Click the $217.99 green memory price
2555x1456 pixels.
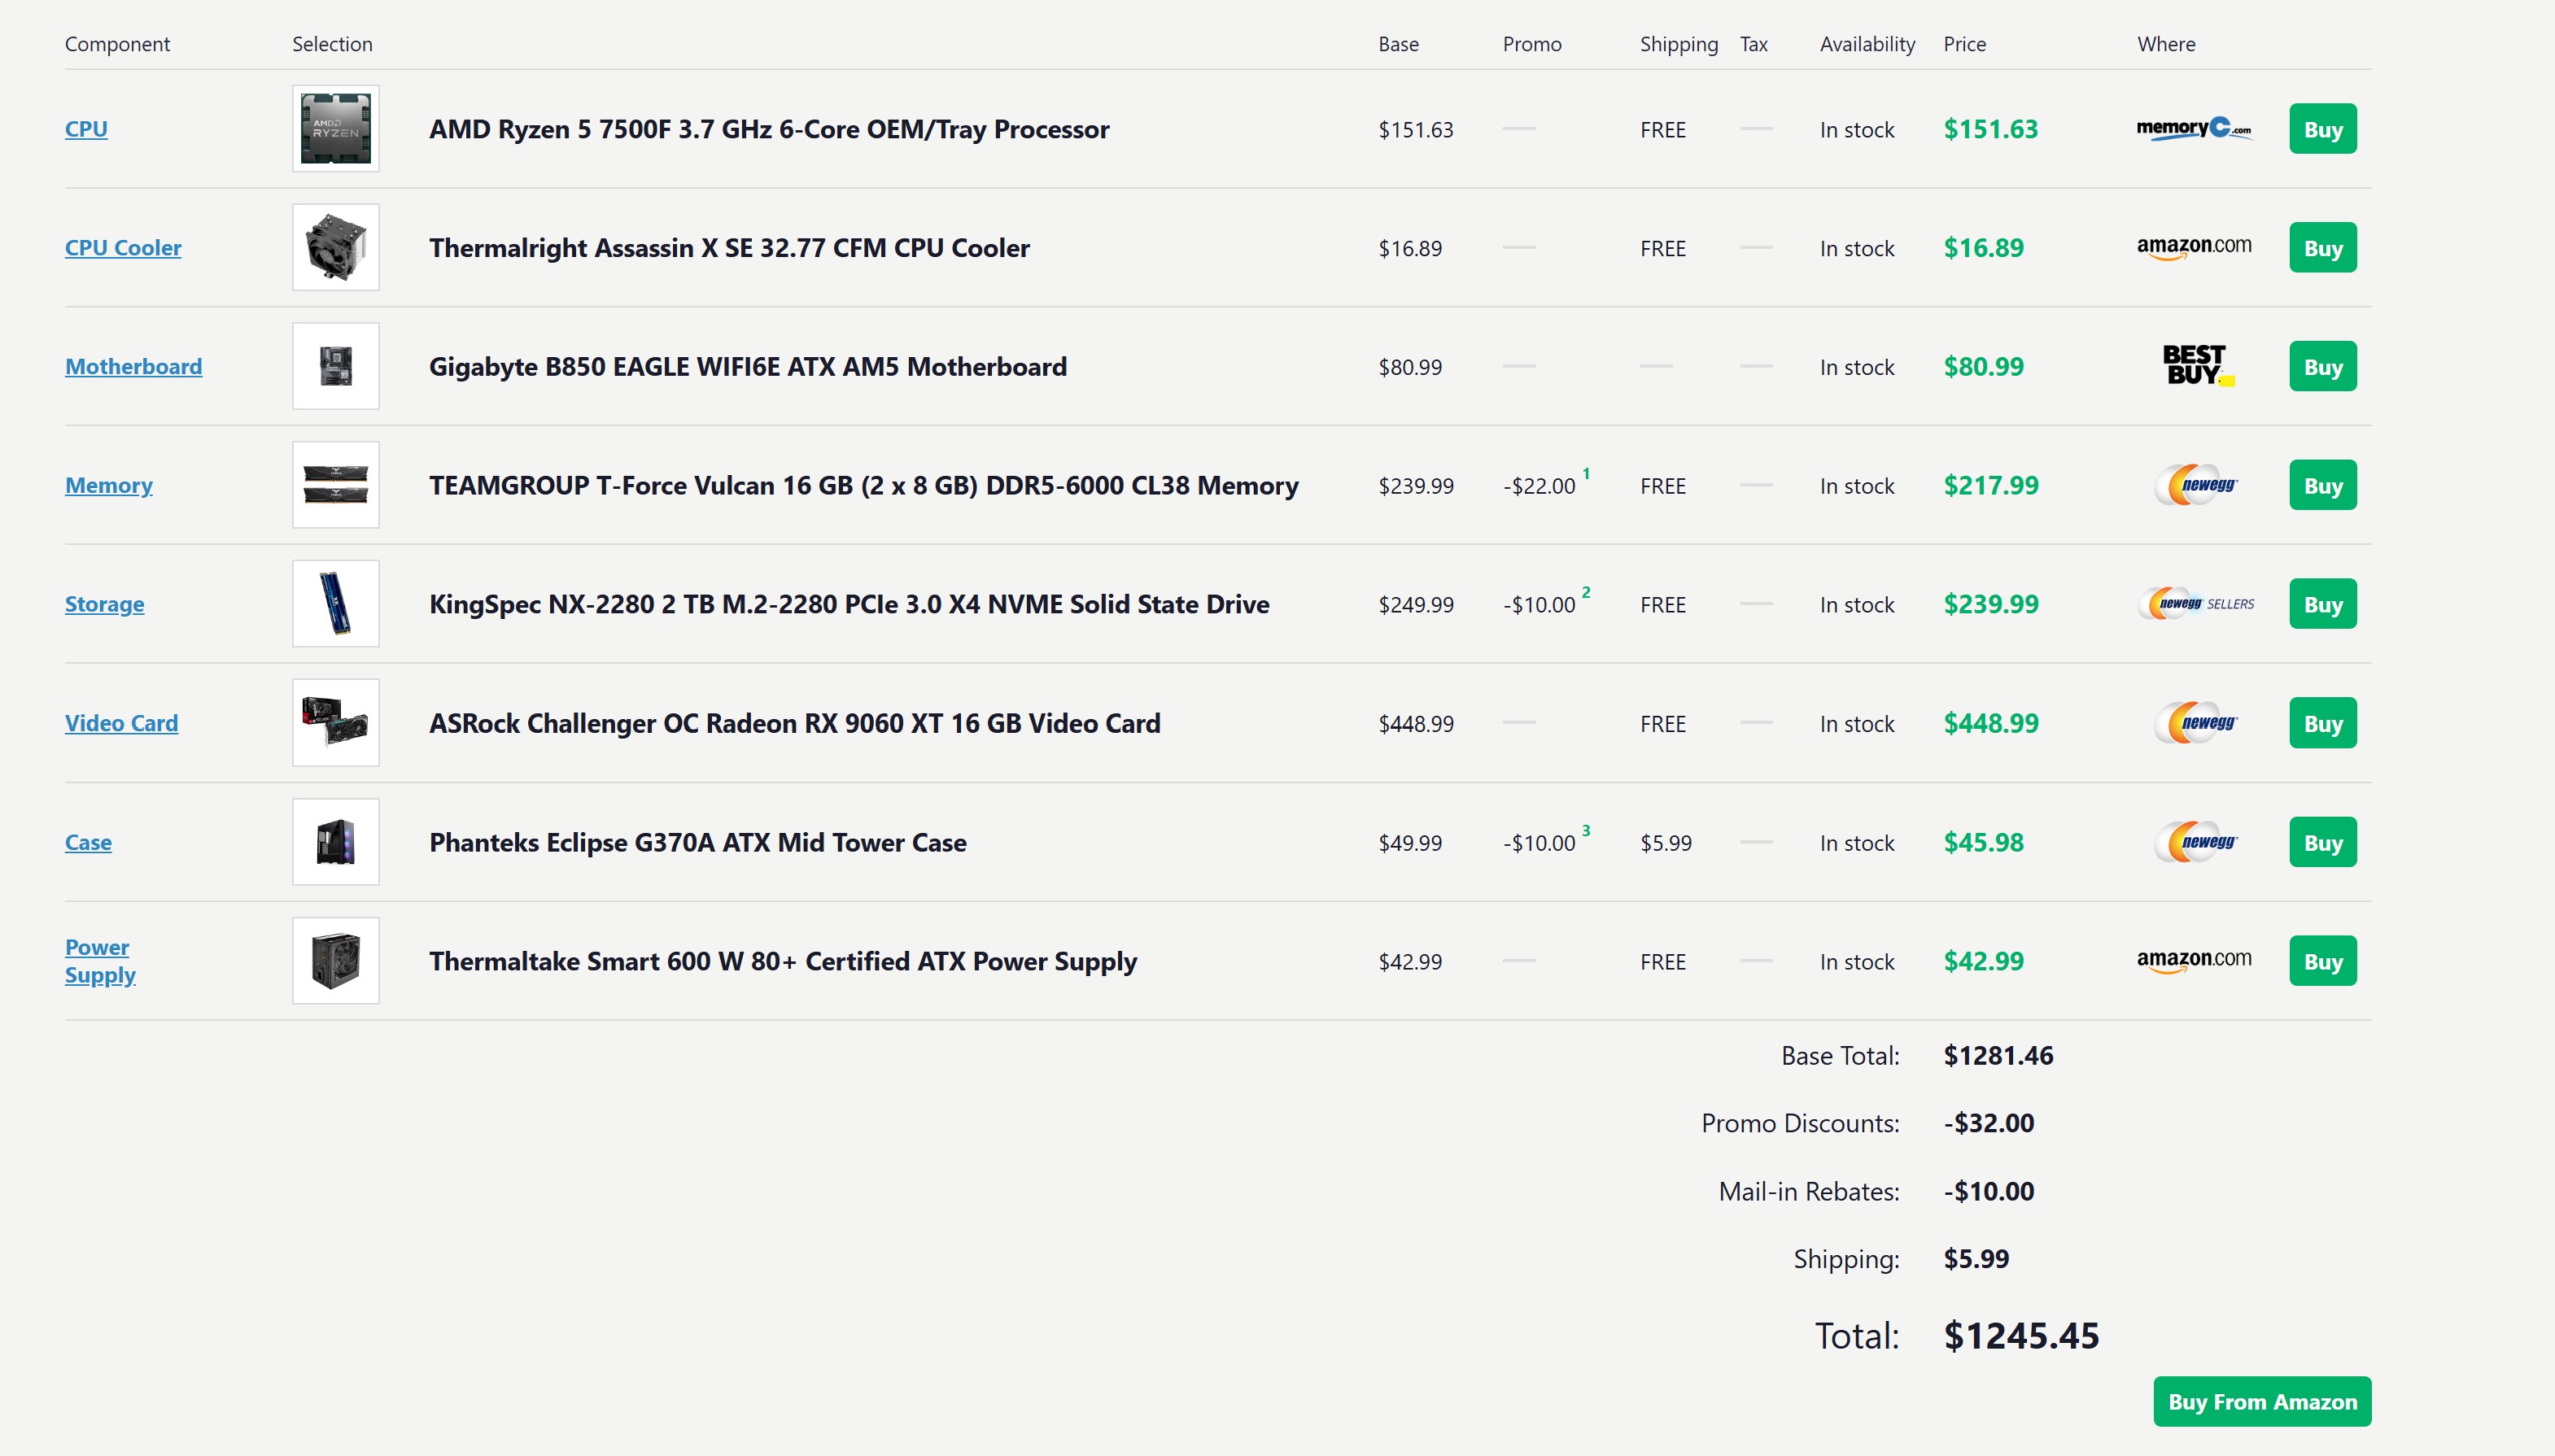pos(1991,485)
